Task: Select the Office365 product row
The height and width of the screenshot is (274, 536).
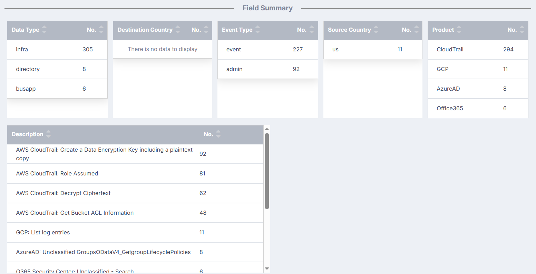Action: (478, 108)
